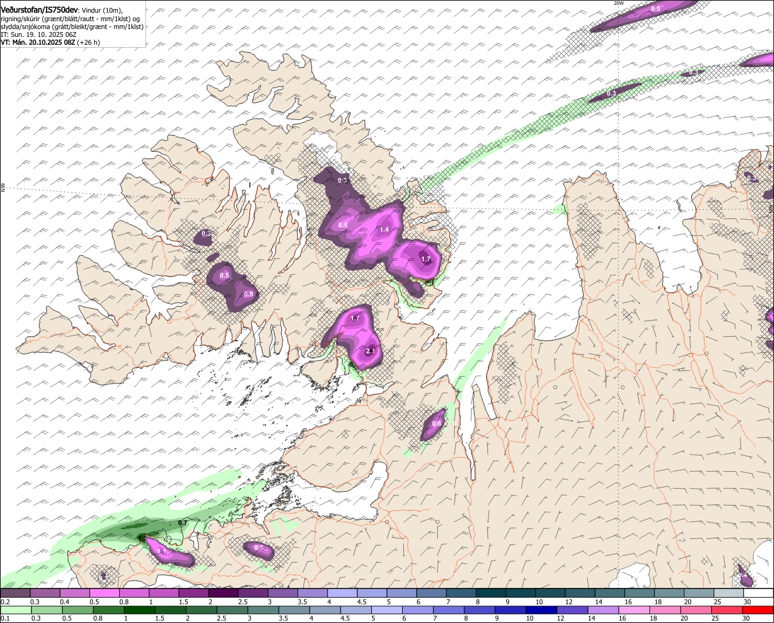Screen dimensions: 774x623
Task: Click the 20W longitude label
Action: click(x=619, y=3)
